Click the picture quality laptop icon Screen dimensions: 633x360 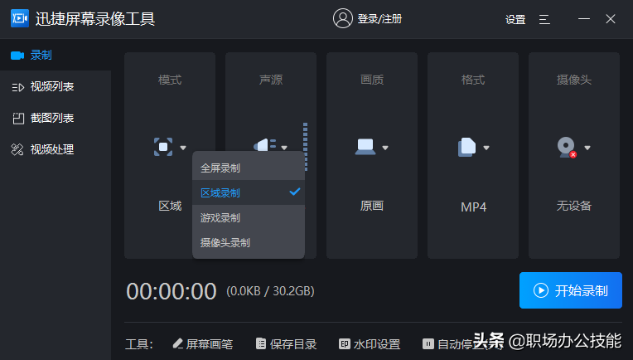click(x=365, y=146)
